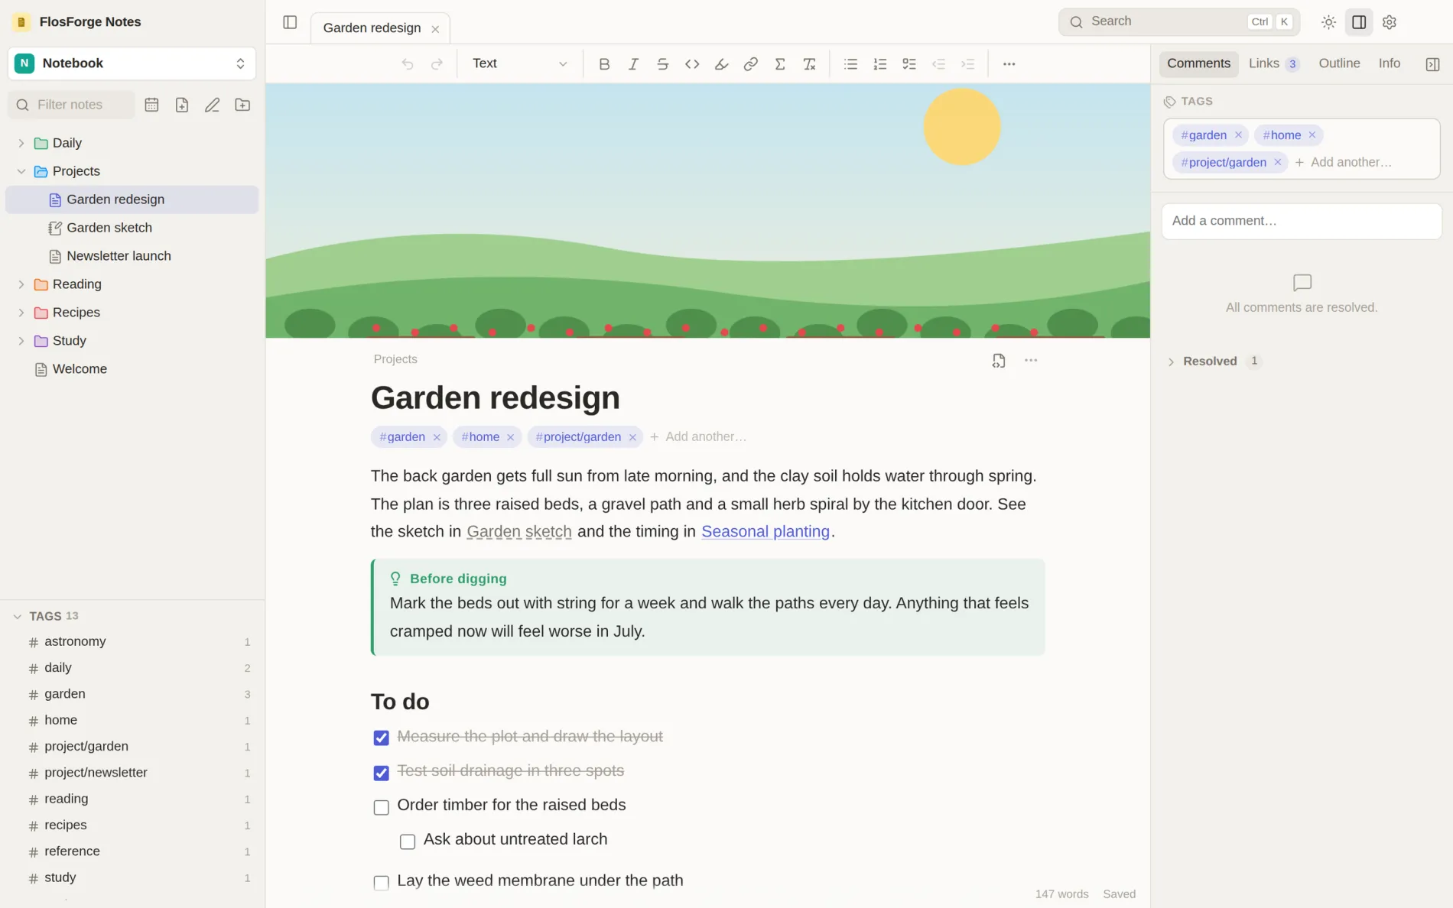
Task: Select the highlighter tool
Action: tap(721, 64)
